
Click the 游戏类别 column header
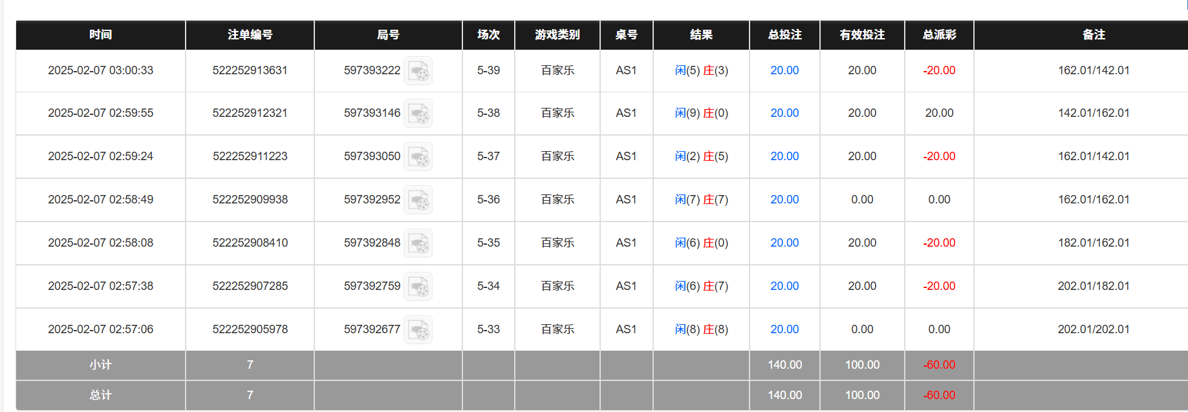pyautogui.click(x=557, y=35)
